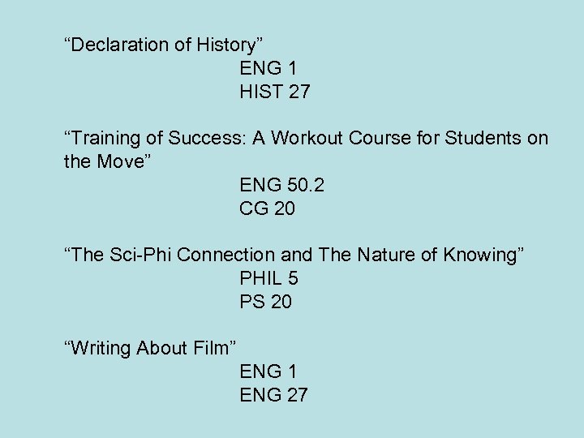
Task: Click the ENG 27 course line
Action: tap(273, 395)
